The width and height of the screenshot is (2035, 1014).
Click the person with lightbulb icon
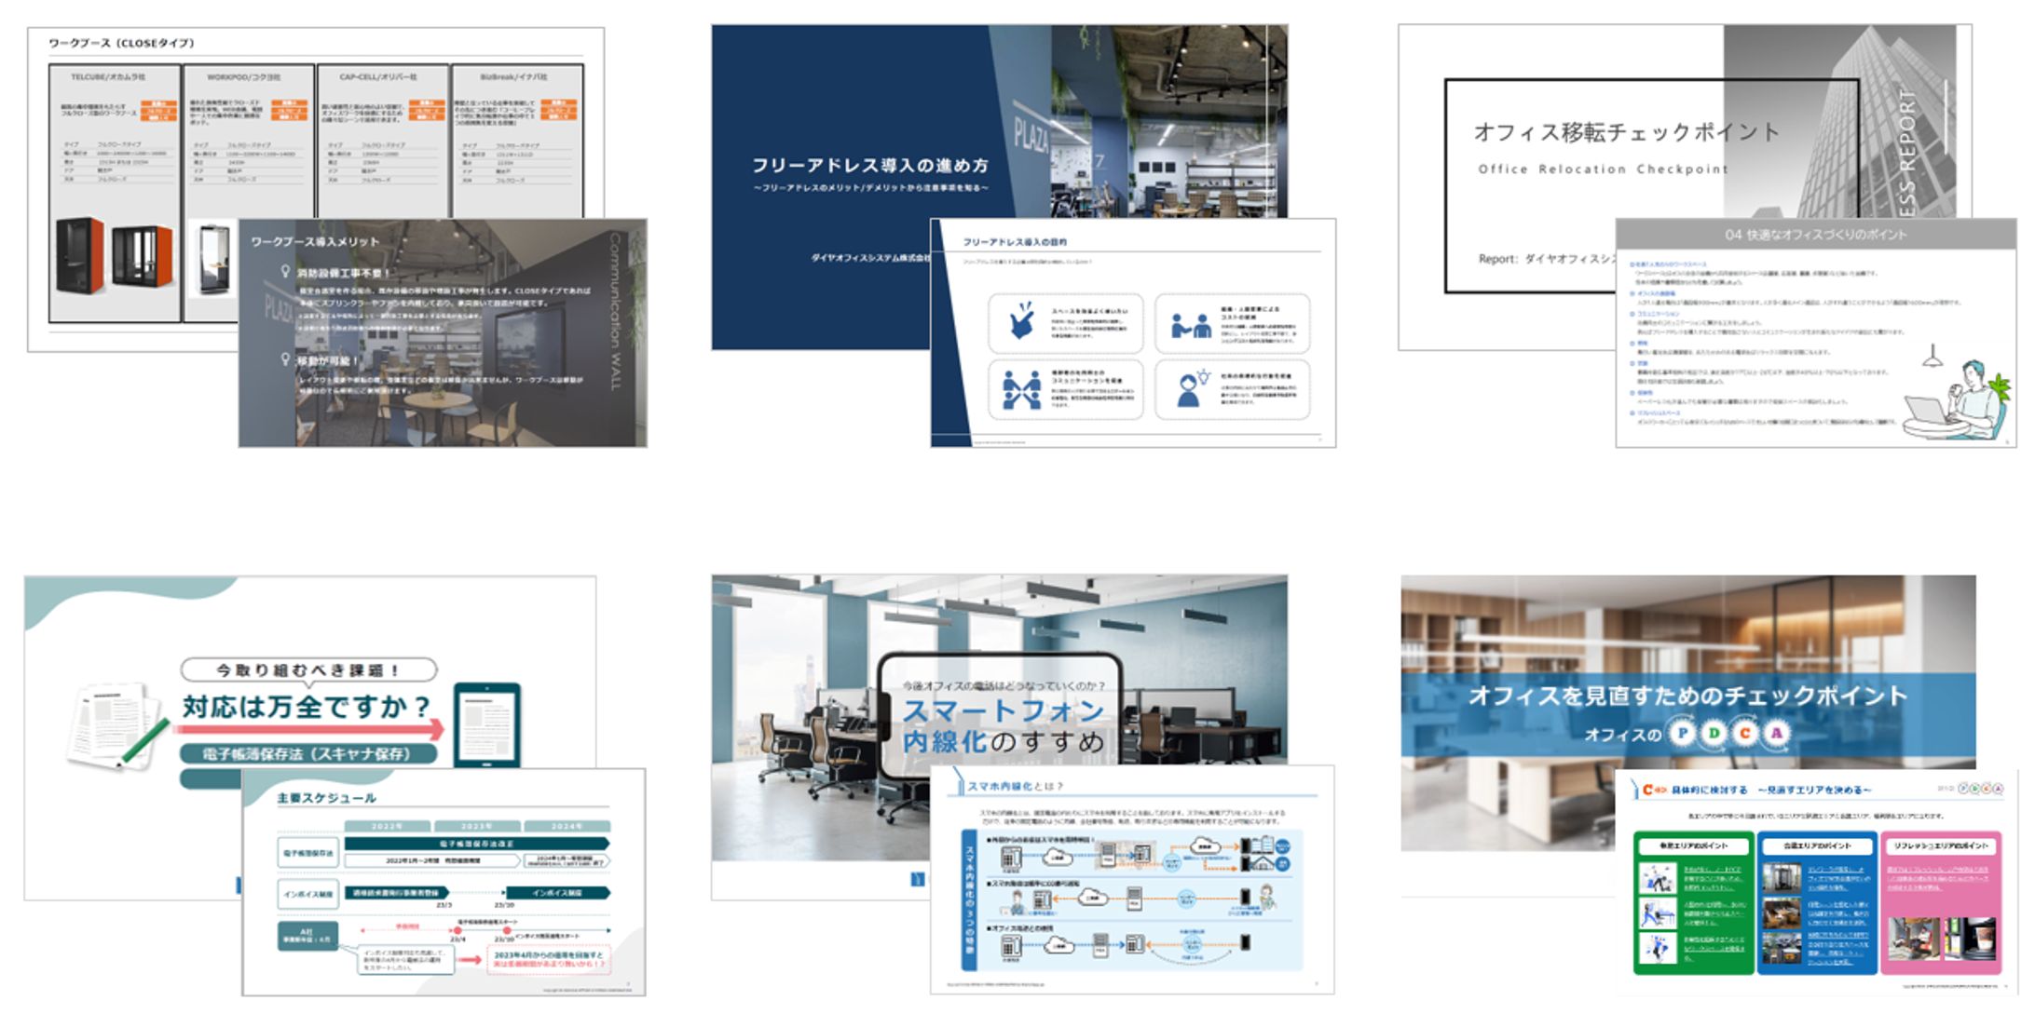pyautogui.click(x=1190, y=389)
